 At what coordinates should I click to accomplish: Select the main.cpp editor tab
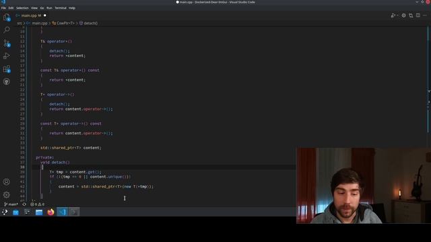(x=31, y=15)
